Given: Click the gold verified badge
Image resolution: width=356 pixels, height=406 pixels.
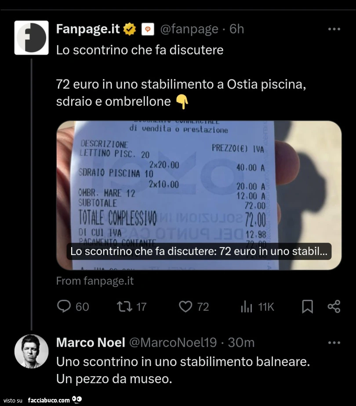Looking at the screenshot, I should coord(129,29).
